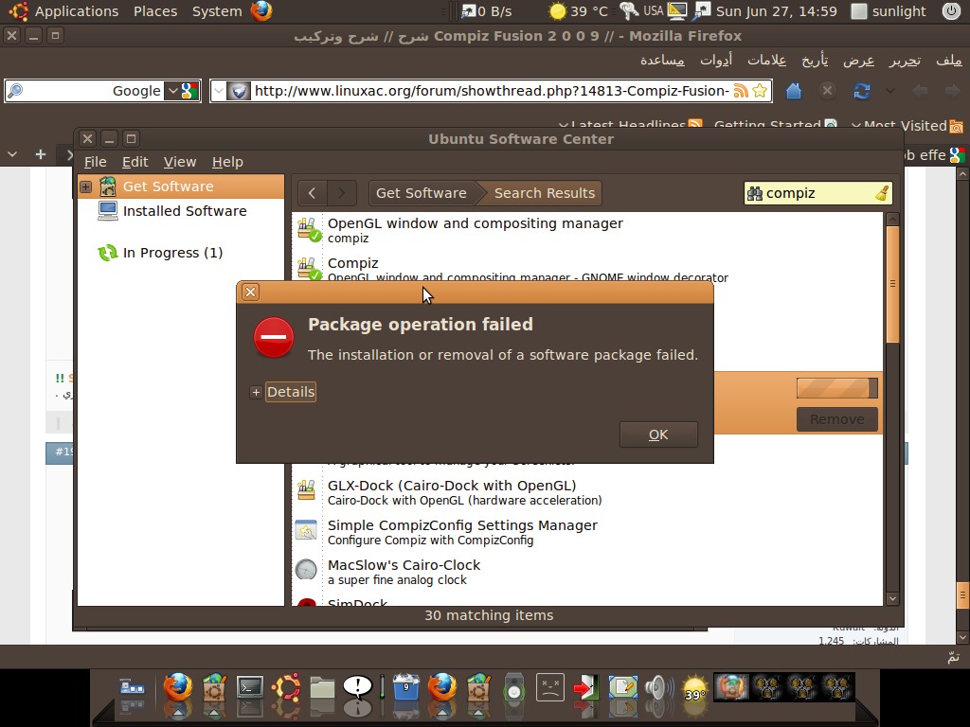Focus the Software Center search field containing compiz
The width and height of the screenshot is (970, 727).
coord(818,193)
